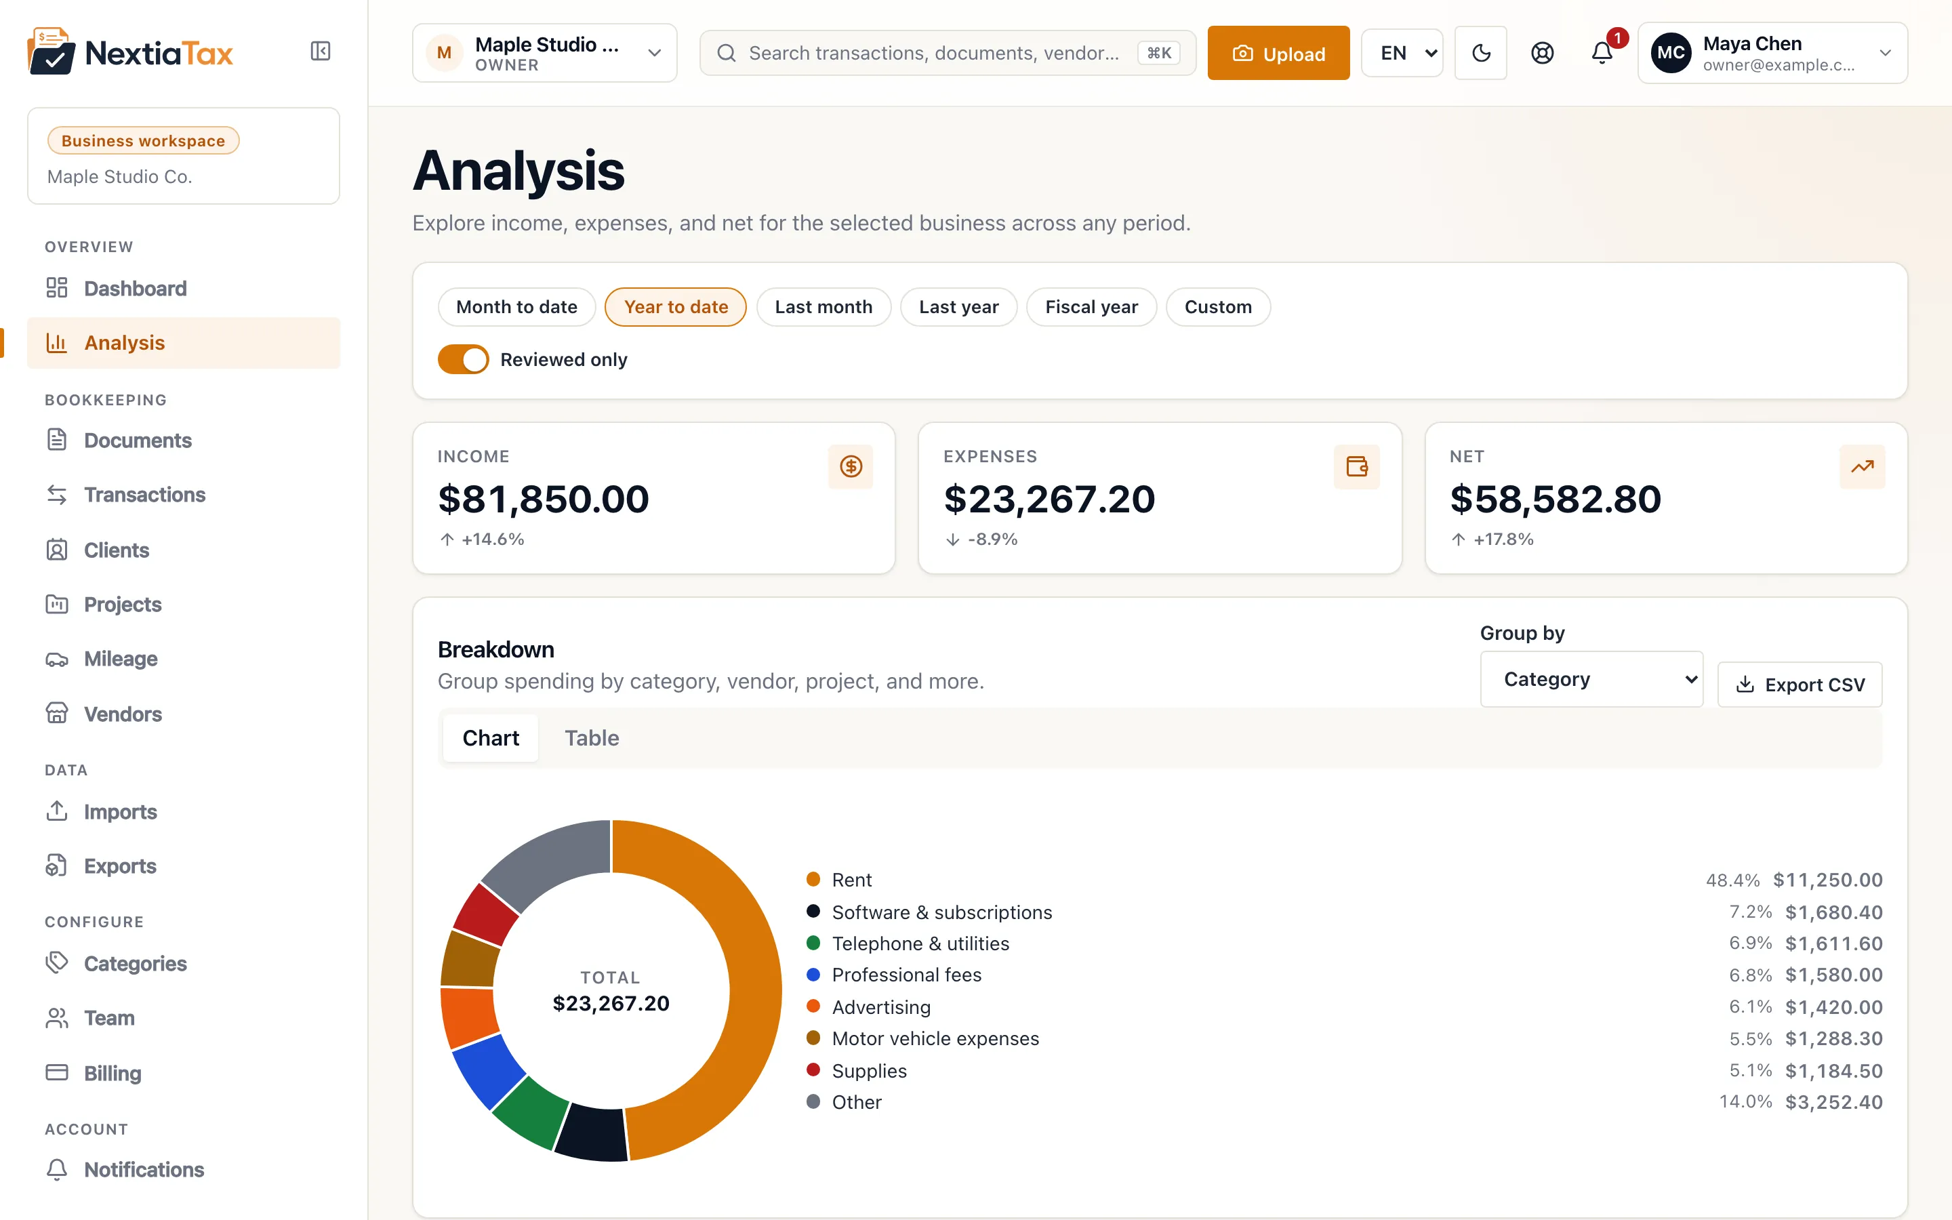
Task: Click the search magnifier icon
Action: (x=727, y=54)
